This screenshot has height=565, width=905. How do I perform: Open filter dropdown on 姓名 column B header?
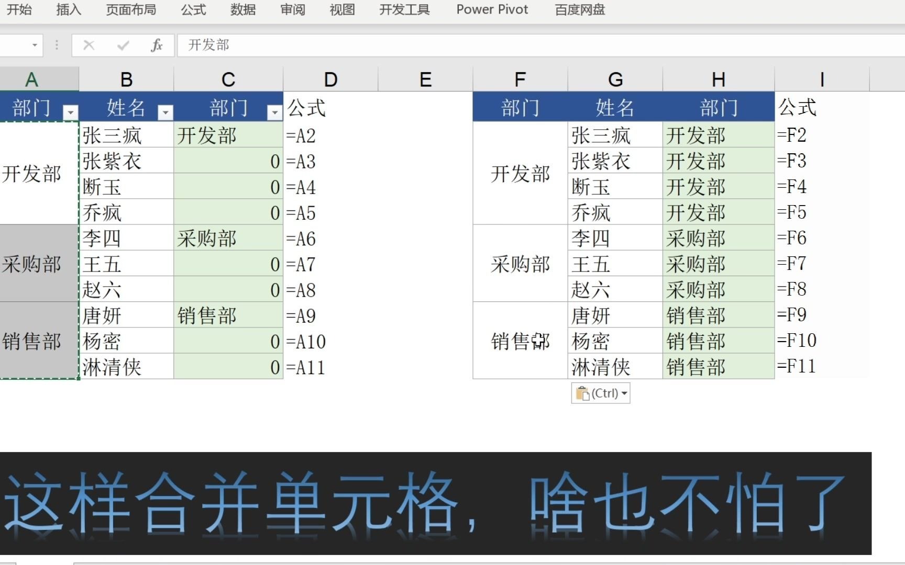coord(165,111)
